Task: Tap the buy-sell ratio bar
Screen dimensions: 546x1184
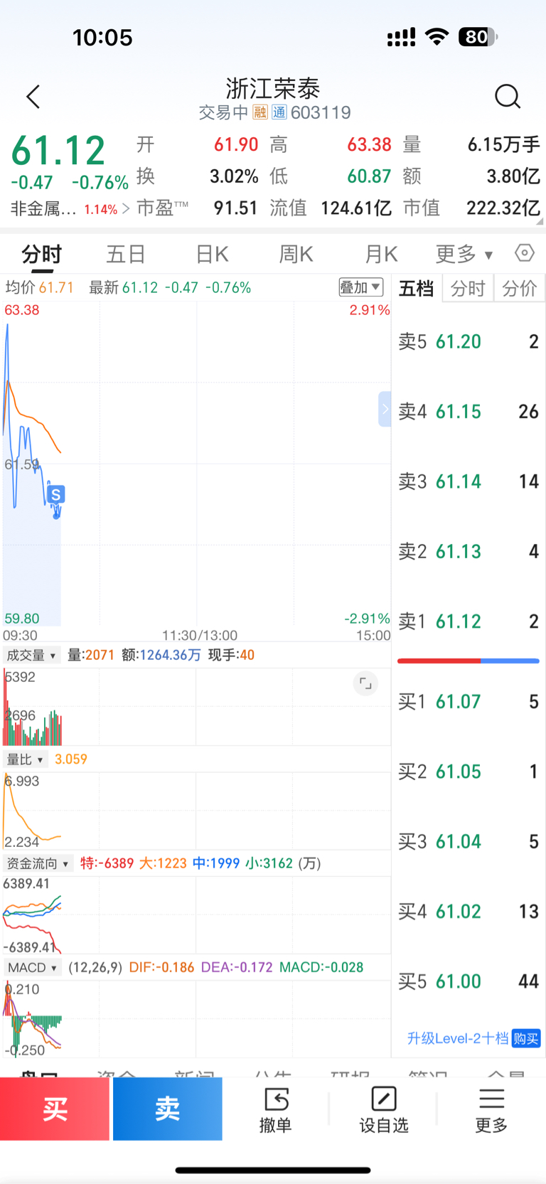Action: coord(469,661)
